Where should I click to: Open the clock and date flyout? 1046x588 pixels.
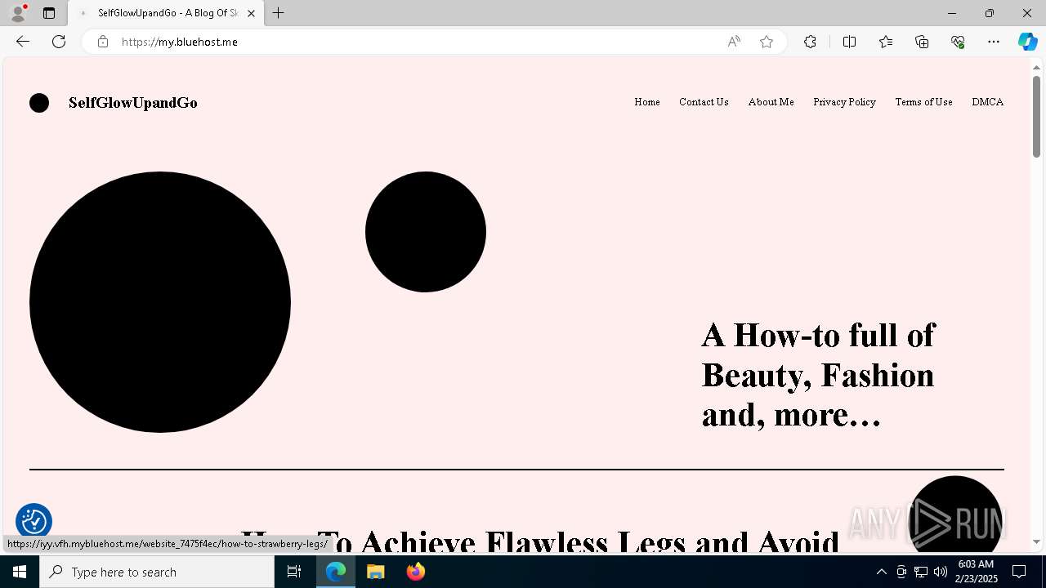pos(976,572)
